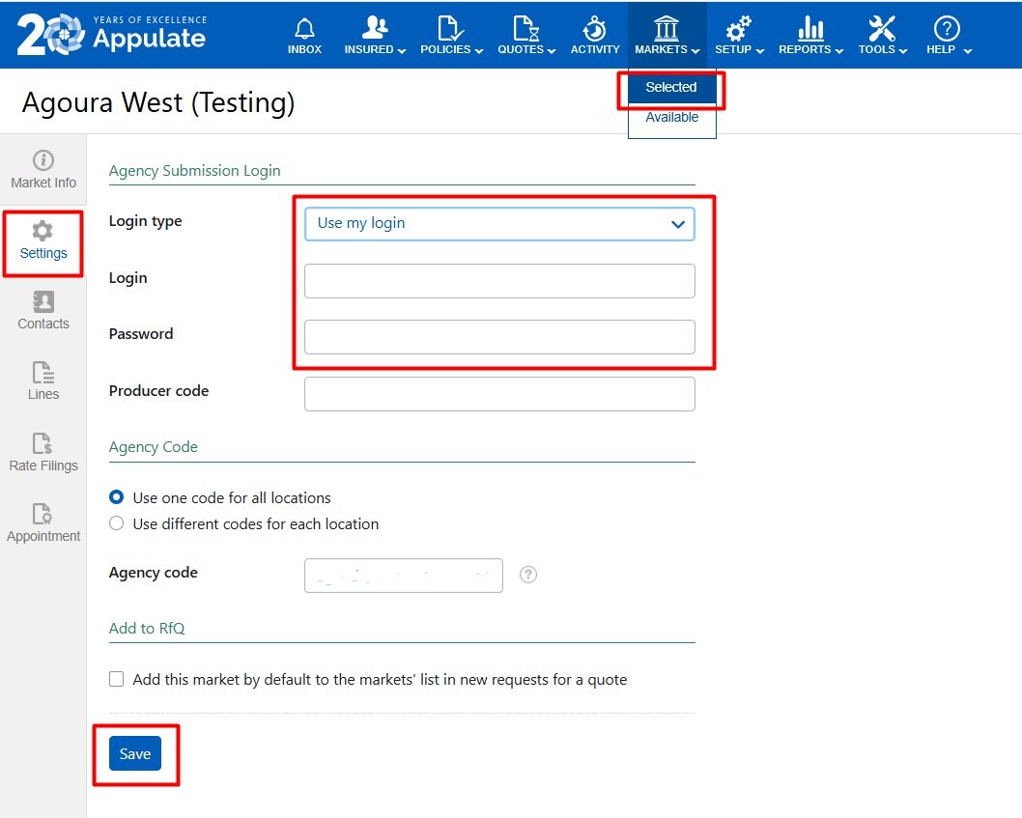Choose Available in Markets menu
The height and width of the screenshot is (818, 1022).
pyautogui.click(x=671, y=118)
